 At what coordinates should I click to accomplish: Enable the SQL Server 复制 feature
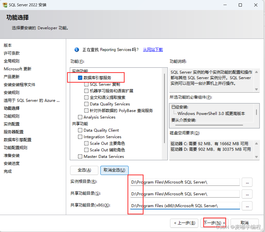click(x=86, y=84)
